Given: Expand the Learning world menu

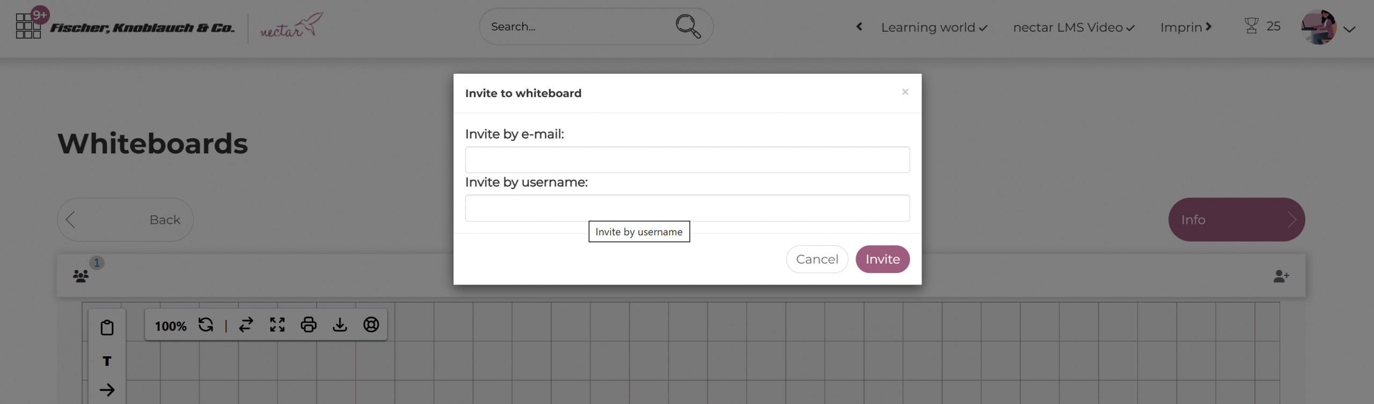Looking at the screenshot, I should pos(933,27).
